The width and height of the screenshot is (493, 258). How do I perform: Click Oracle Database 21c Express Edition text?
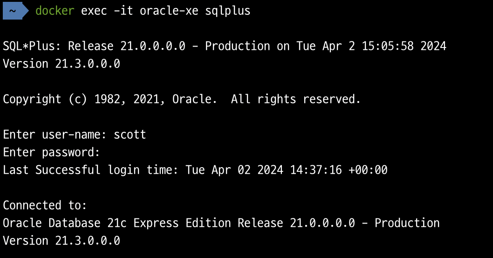point(117,223)
